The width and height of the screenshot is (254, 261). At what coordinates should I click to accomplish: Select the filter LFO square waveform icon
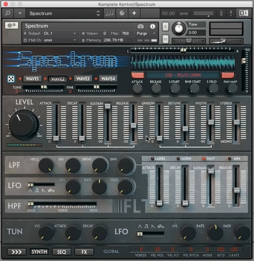coord(37,190)
